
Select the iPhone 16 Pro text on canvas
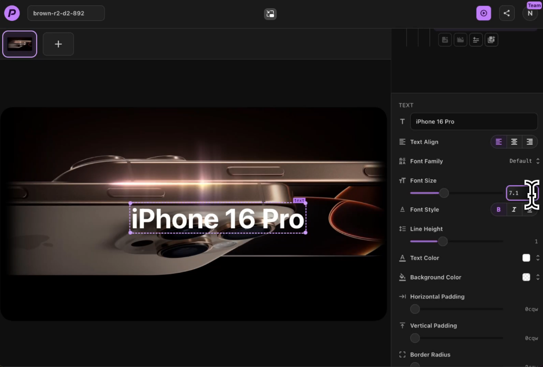click(218, 219)
